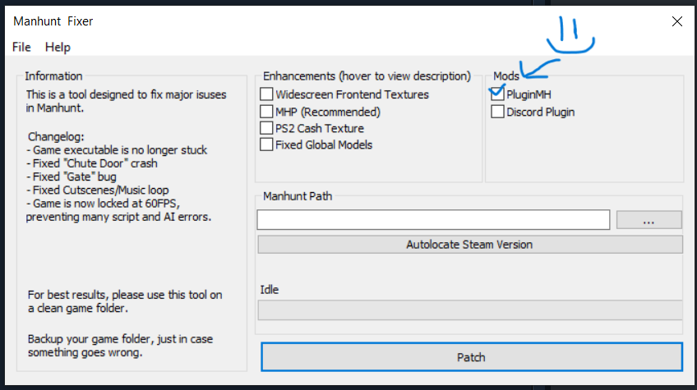Open the File menu

[21, 47]
